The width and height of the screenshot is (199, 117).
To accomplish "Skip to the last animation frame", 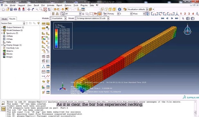I will (177, 19).
